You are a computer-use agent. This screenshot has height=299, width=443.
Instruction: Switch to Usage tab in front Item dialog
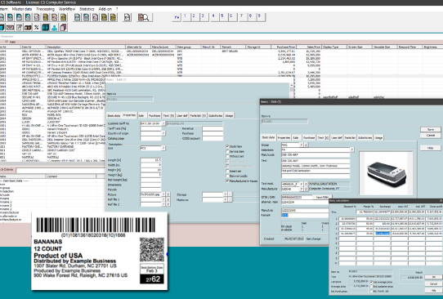tap(378, 137)
